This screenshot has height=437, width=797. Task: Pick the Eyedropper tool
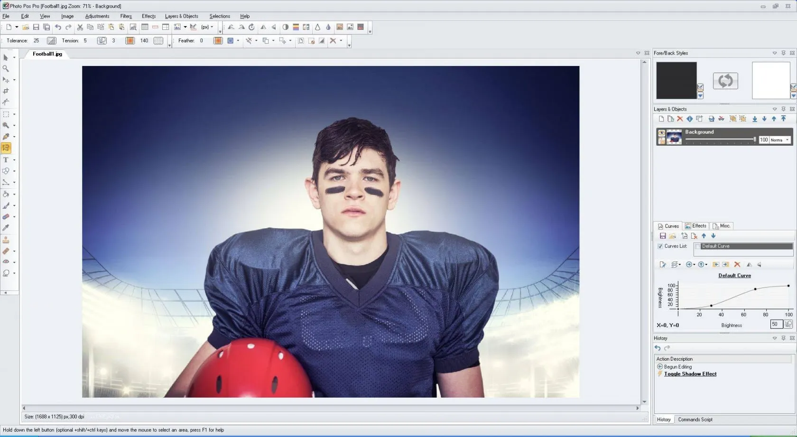click(6, 228)
